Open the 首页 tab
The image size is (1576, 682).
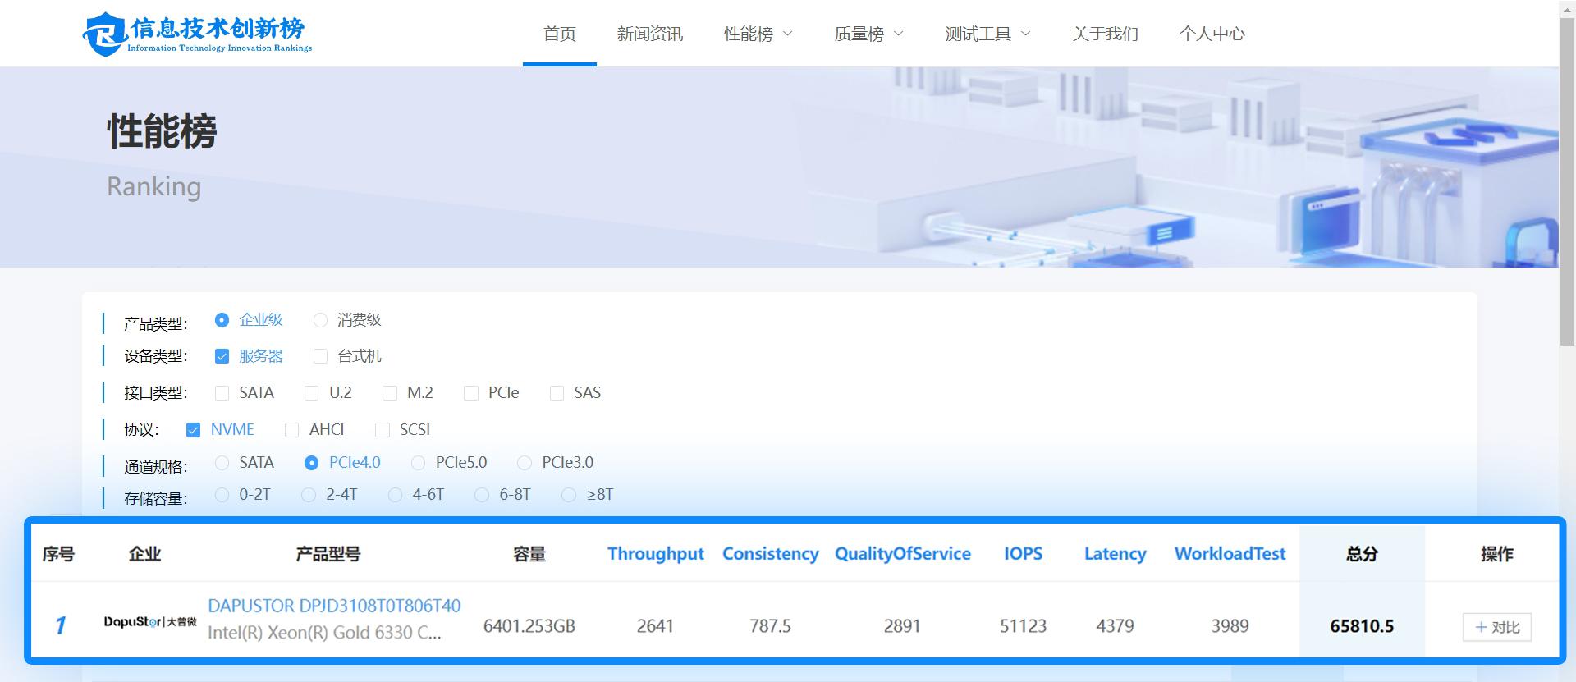[560, 34]
